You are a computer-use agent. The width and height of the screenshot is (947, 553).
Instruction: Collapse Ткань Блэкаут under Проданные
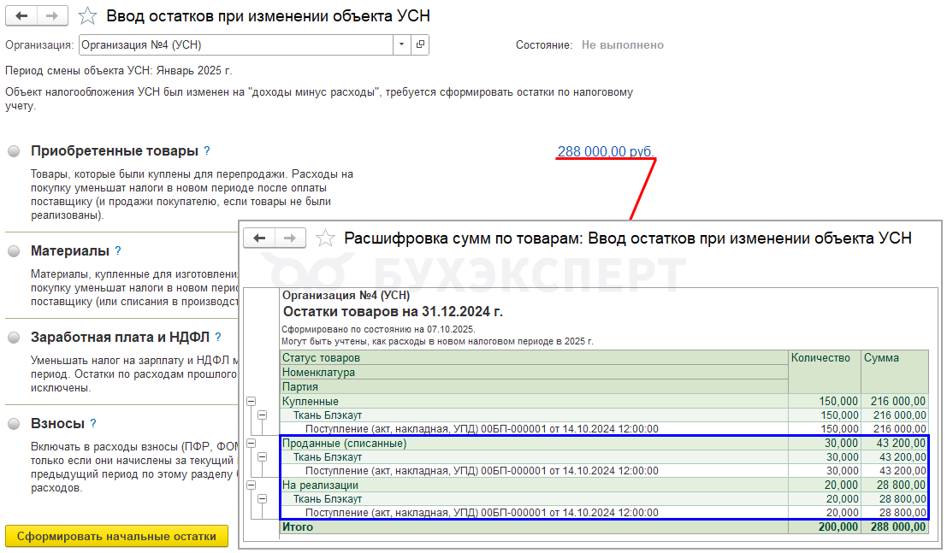(262, 457)
